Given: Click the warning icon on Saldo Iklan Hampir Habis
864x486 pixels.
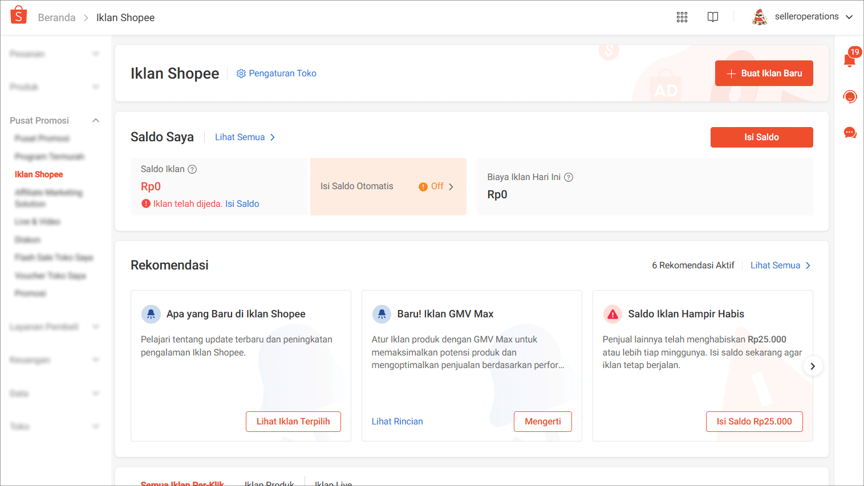Looking at the screenshot, I should pyautogui.click(x=613, y=314).
